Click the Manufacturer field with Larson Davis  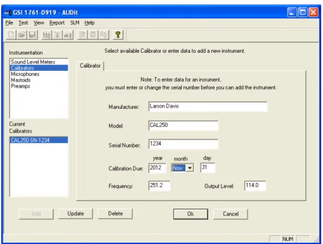point(208,107)
